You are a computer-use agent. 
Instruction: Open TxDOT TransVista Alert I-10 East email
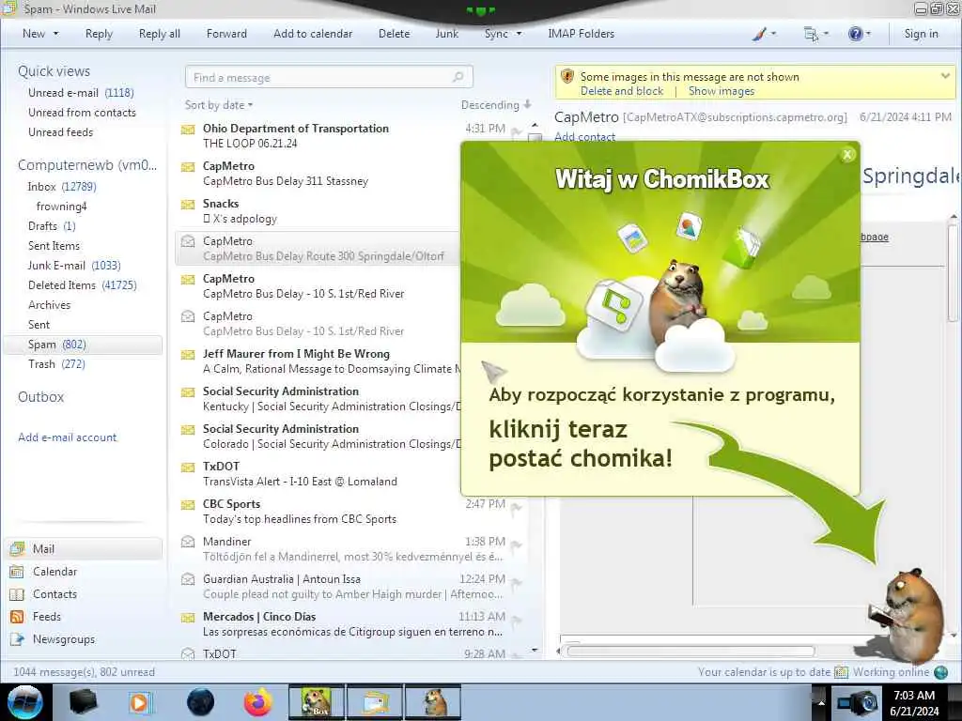coord(318,473)
